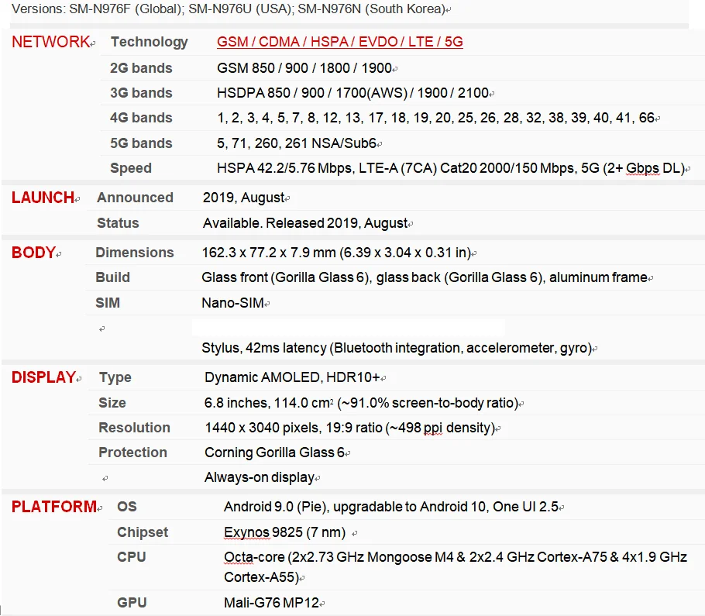This screenshot has width=705, height=616.
Task: Click the Exynos 9825 (7 nm) value
Action: click(284, 532)
